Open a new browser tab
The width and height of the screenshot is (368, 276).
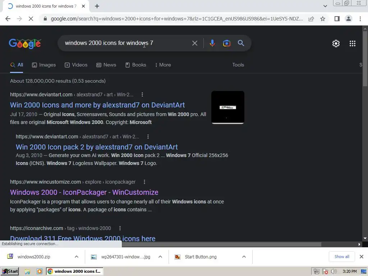tap(97, 6)
